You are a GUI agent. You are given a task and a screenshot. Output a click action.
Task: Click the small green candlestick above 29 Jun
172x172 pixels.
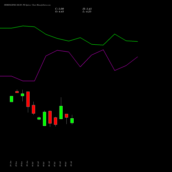pyautogui.click(x=22, y=95)
